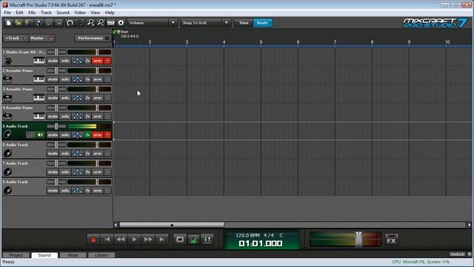Click the punch in/out icon in transport
474x267 pixels.
coord(207,240)
